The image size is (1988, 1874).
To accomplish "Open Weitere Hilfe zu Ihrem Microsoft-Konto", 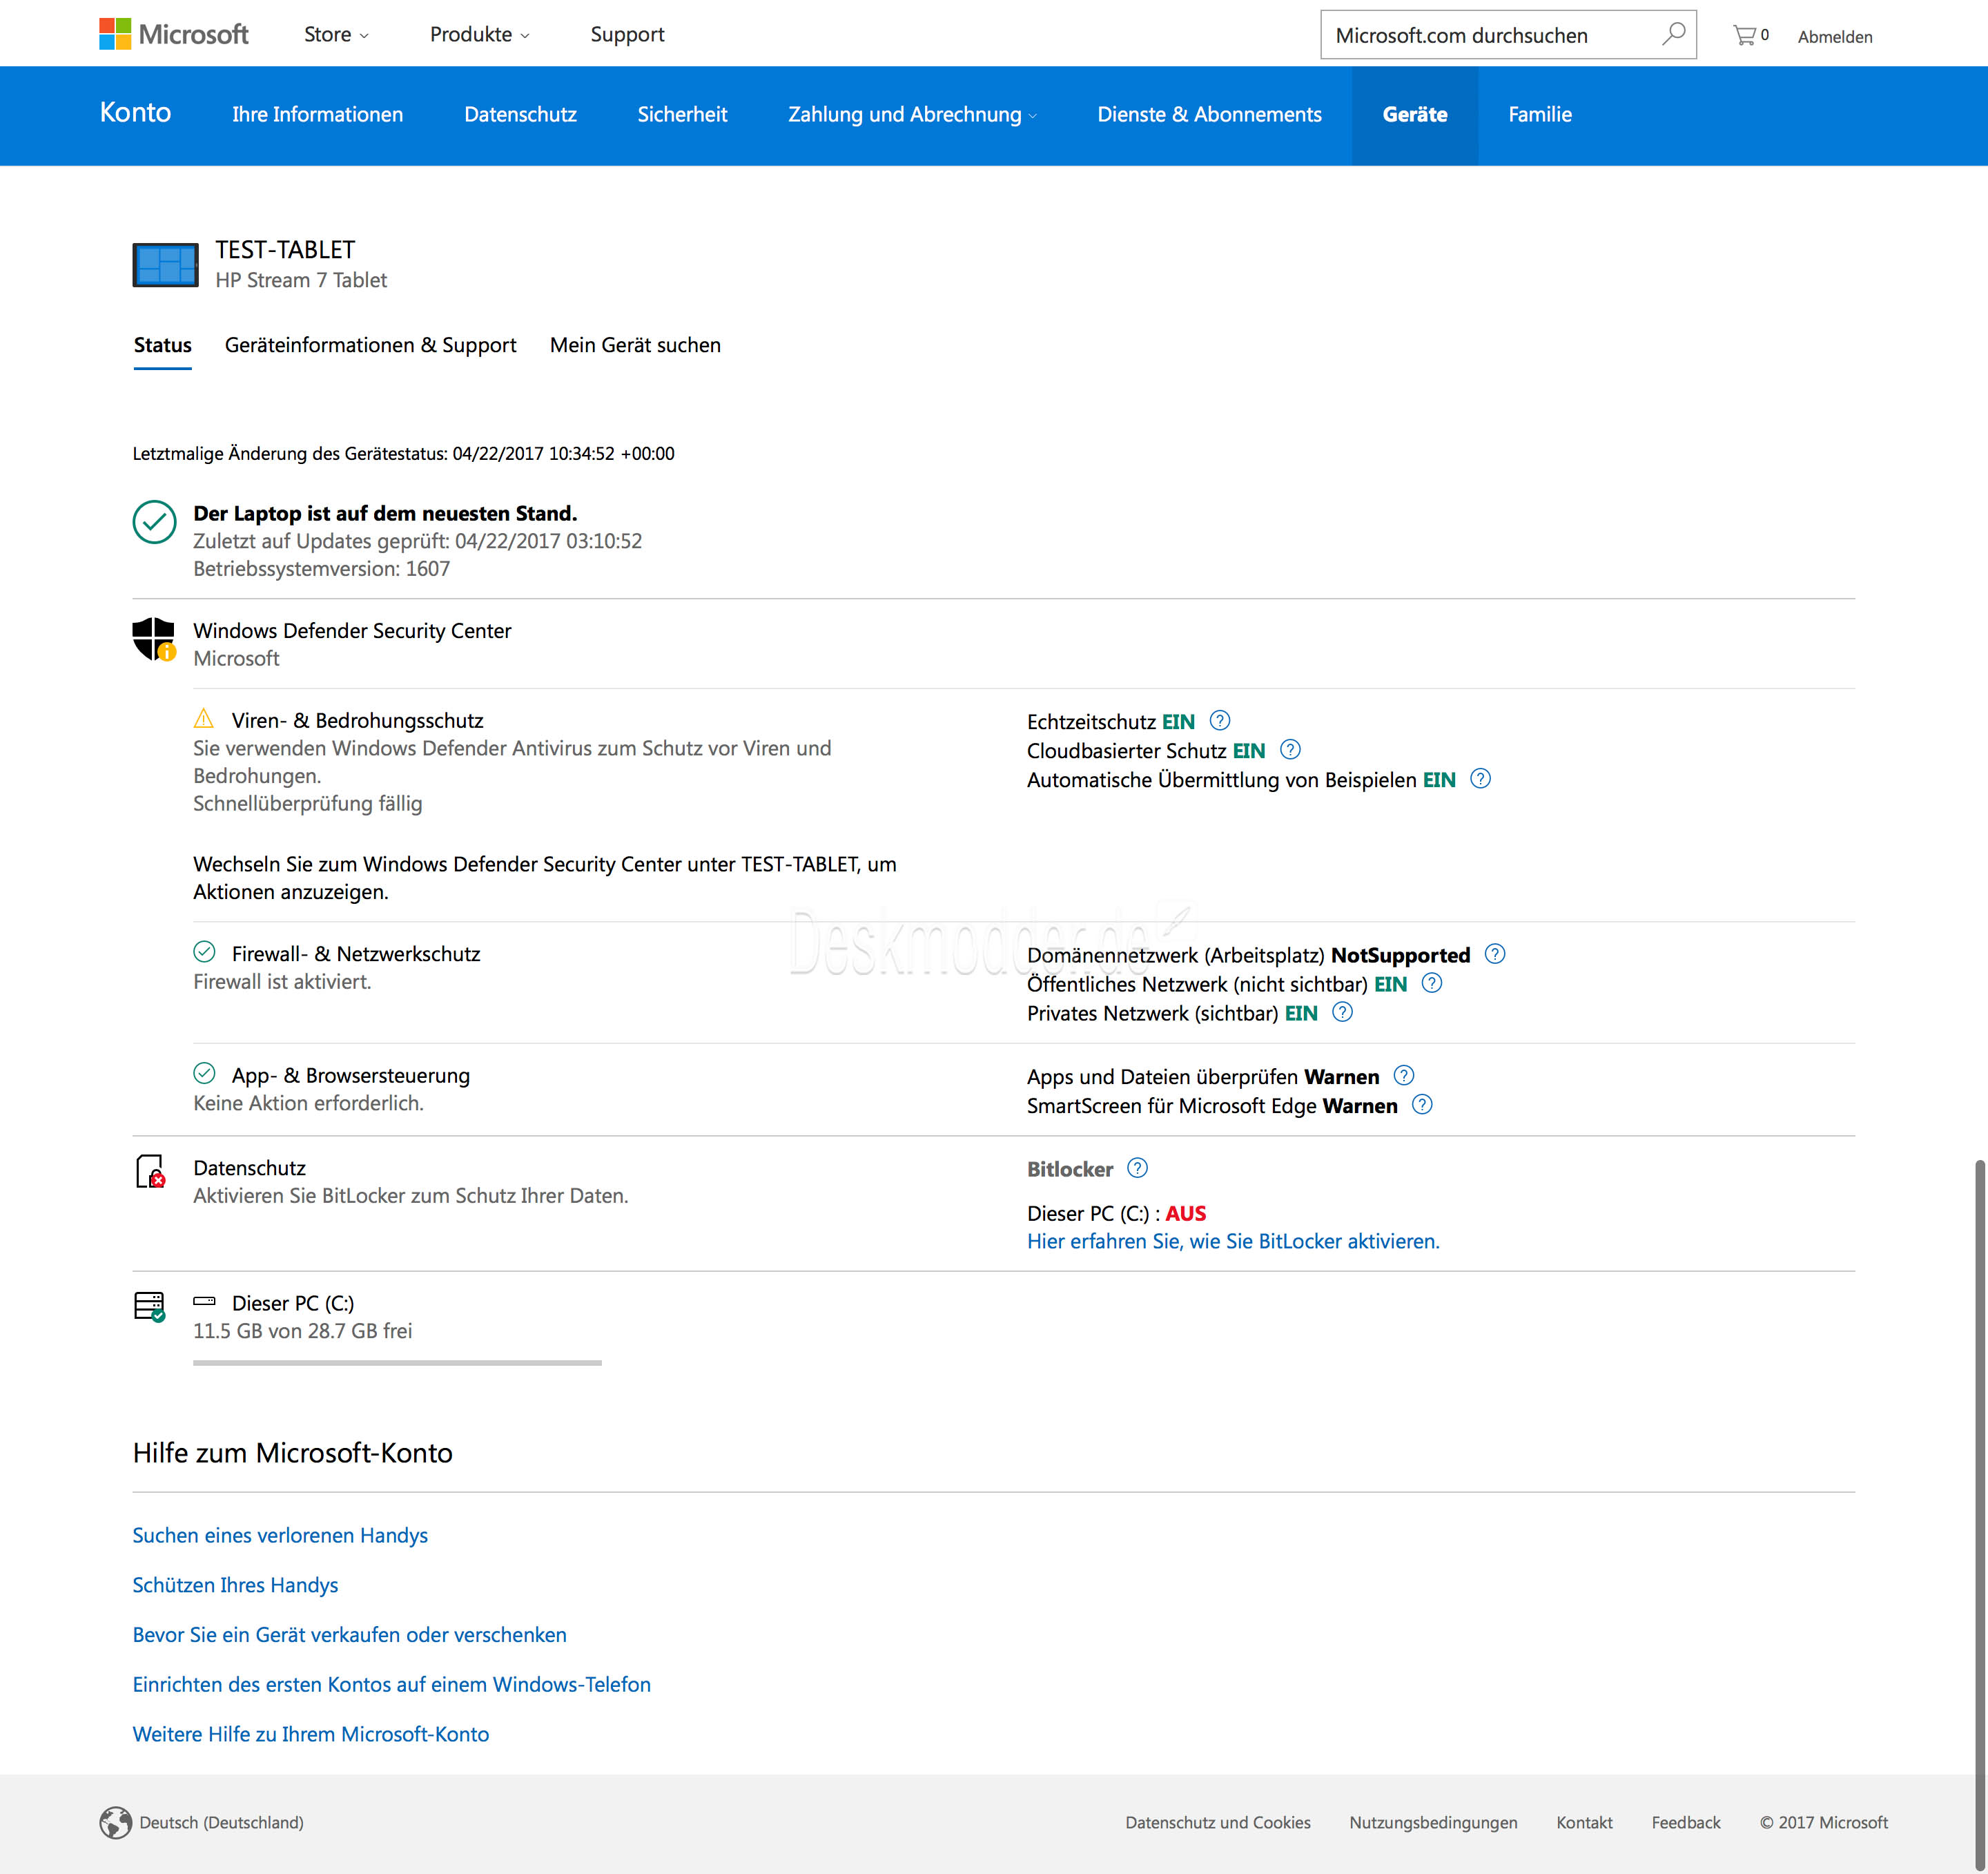I will (310, 1734).
